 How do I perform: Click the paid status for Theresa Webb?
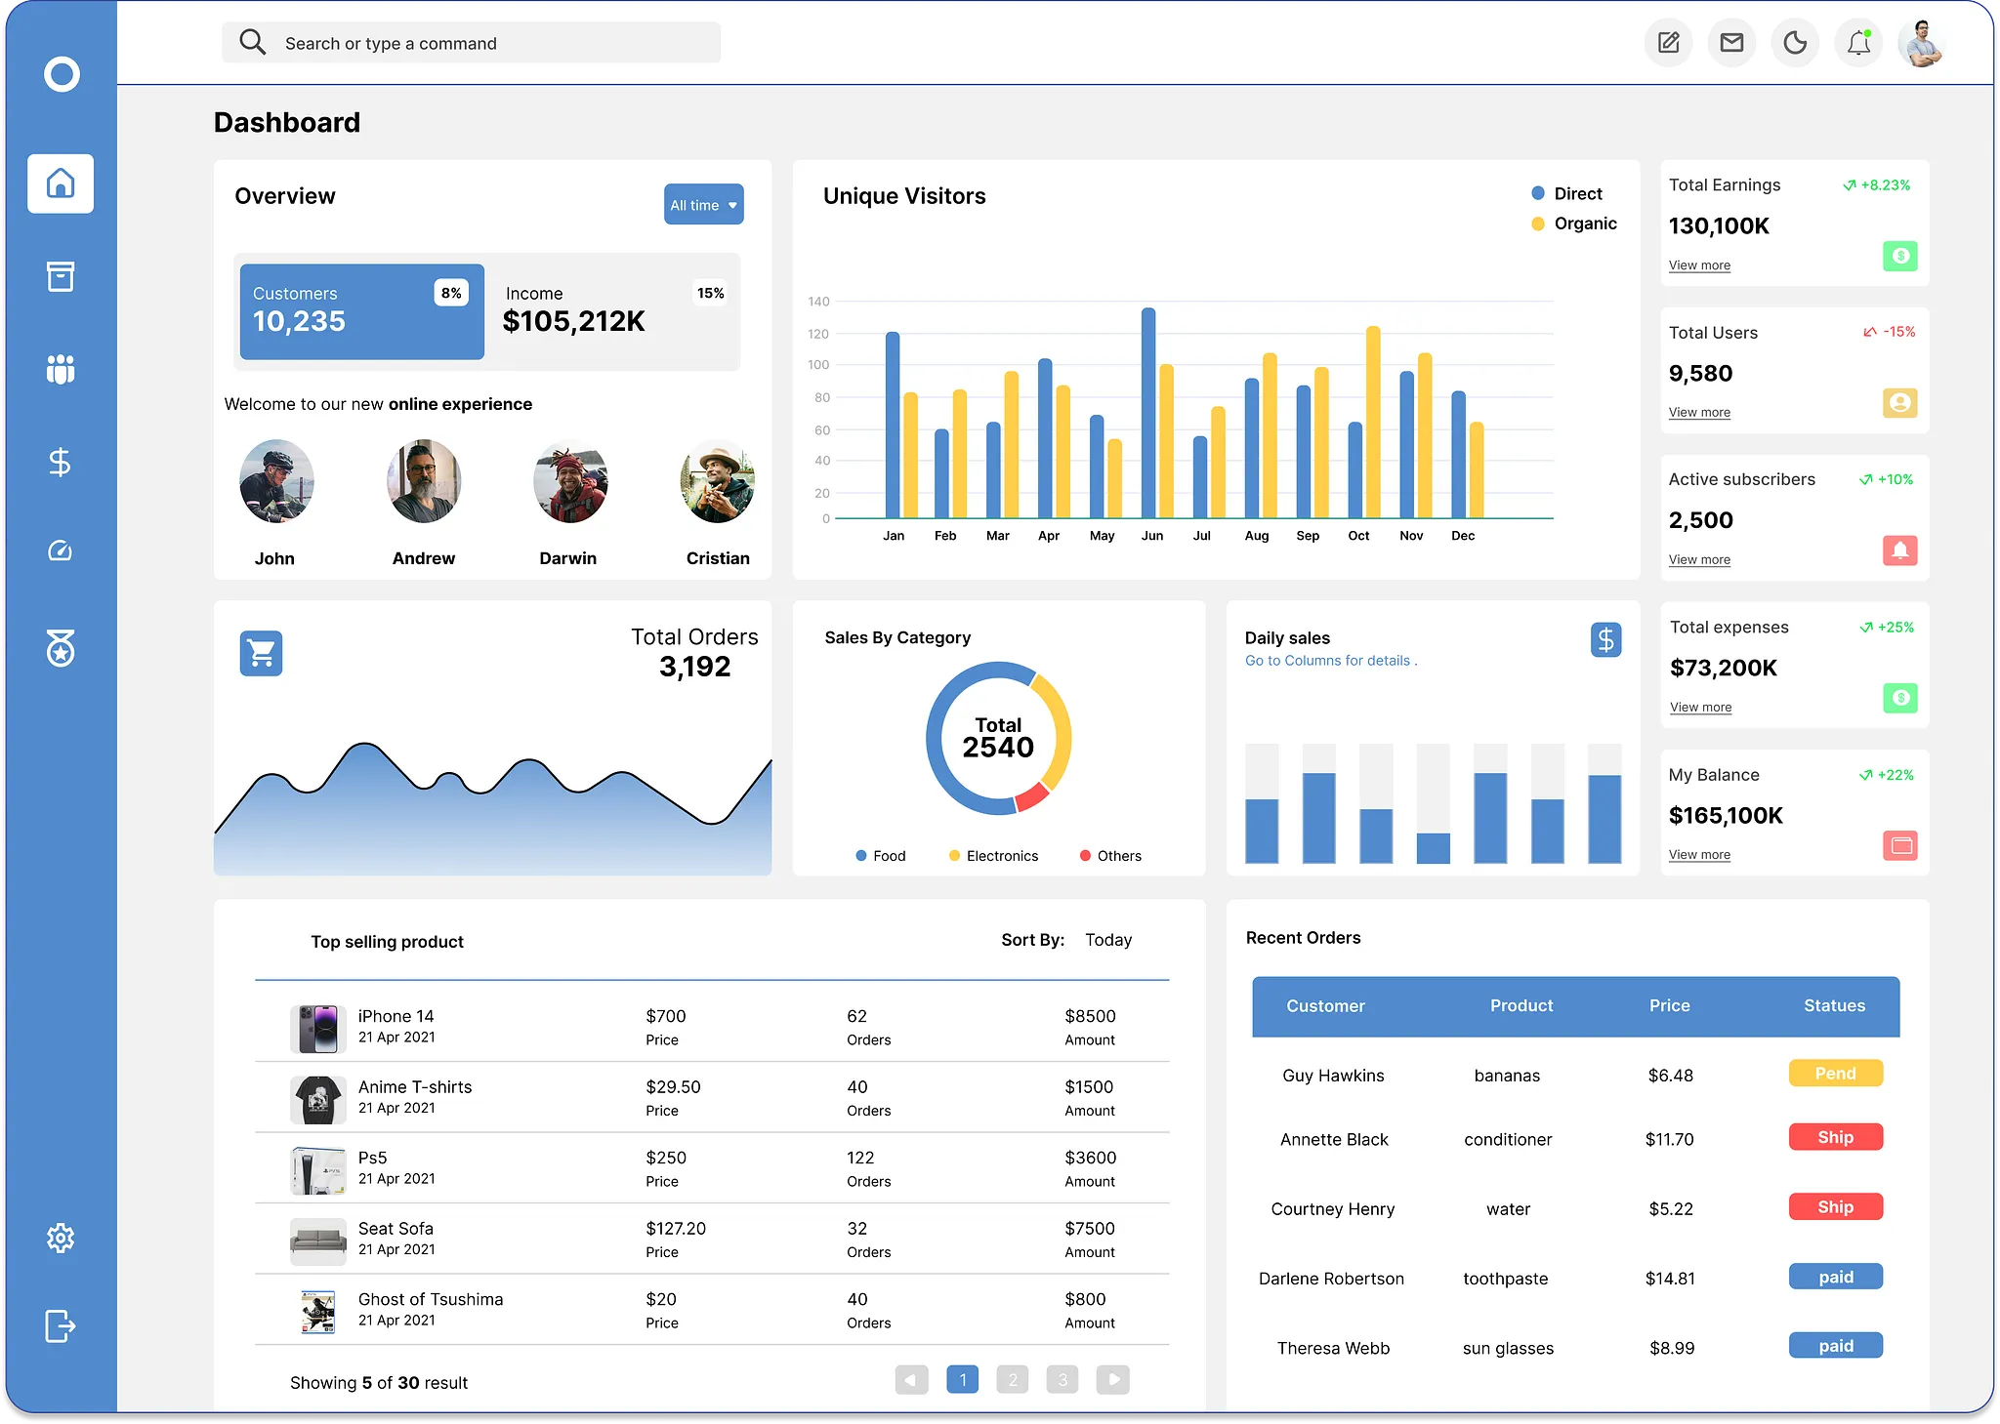pos(1836,1346)
